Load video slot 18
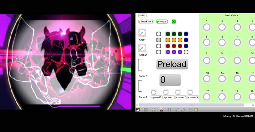This screenshot has height=132, width=255. tap(222, 97)
